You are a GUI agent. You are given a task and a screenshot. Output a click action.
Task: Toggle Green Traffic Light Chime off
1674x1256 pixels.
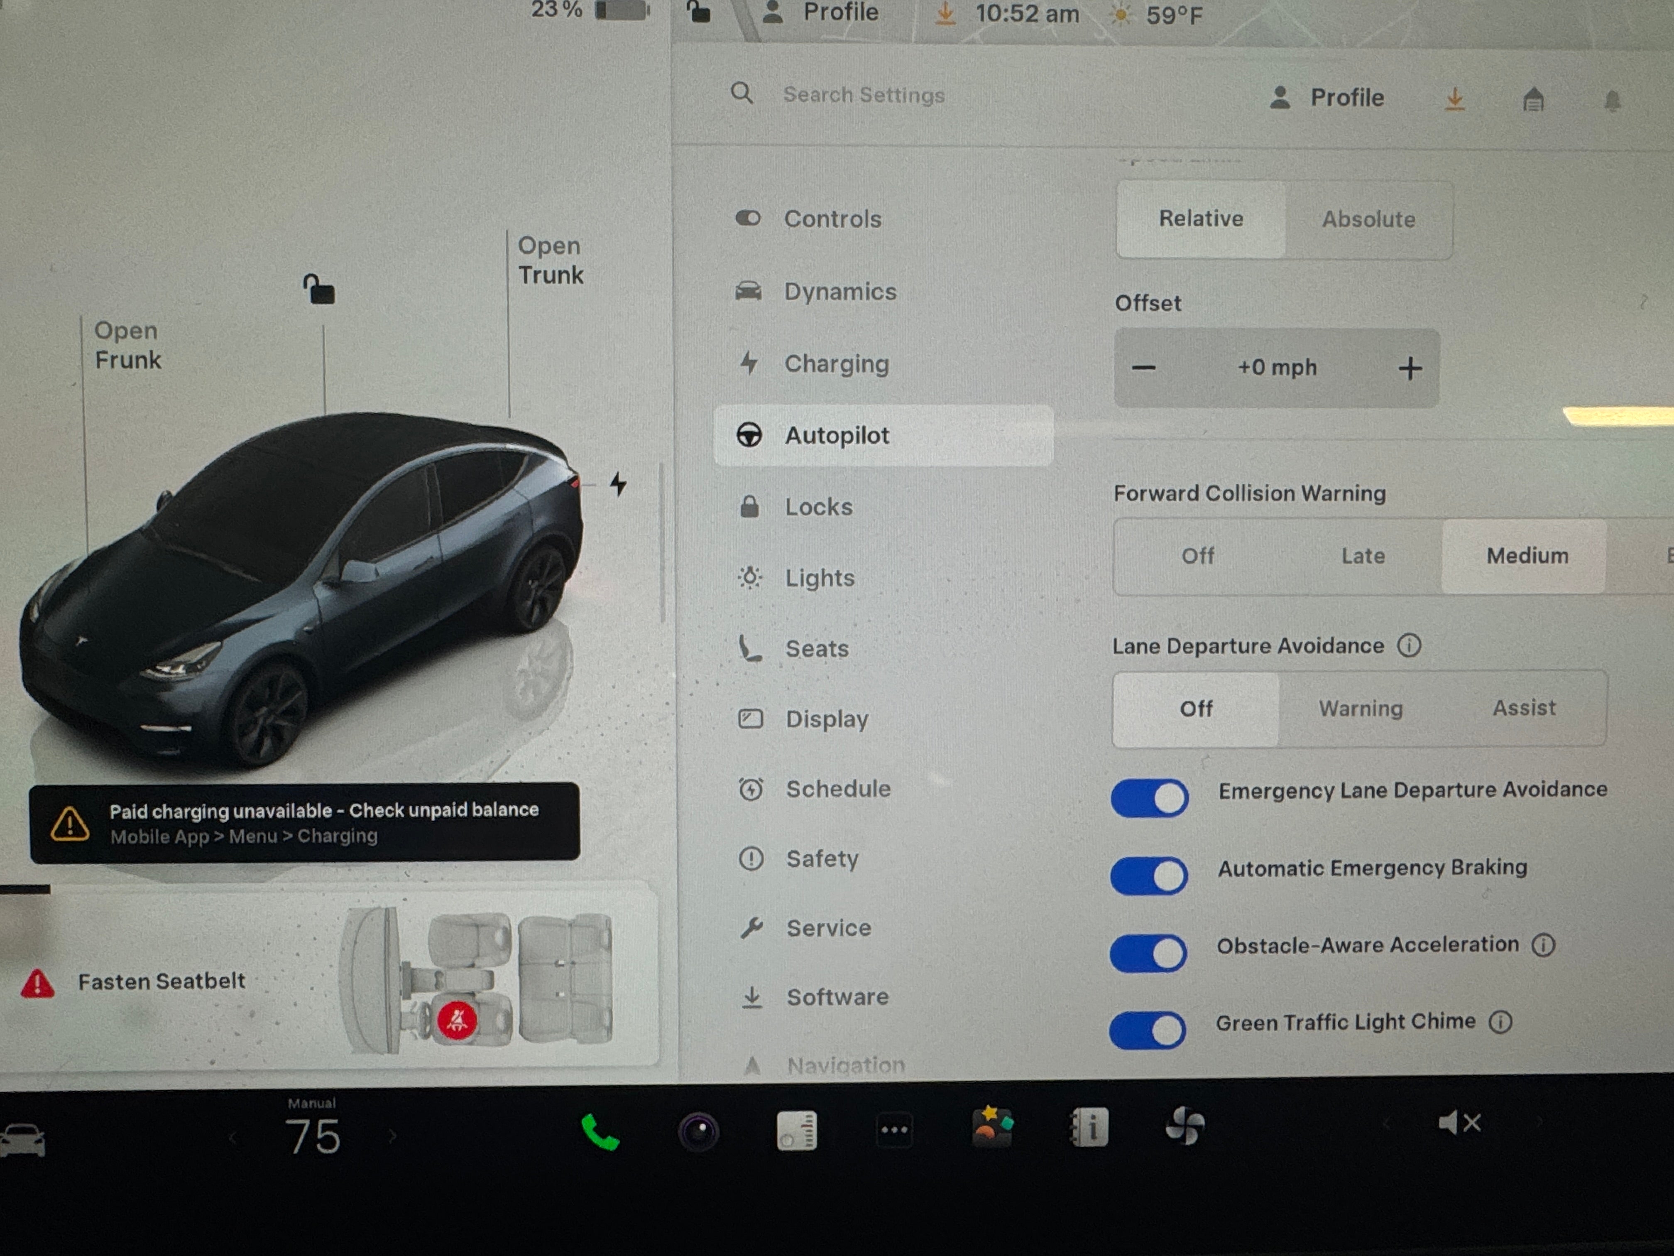[1147, 1030]
